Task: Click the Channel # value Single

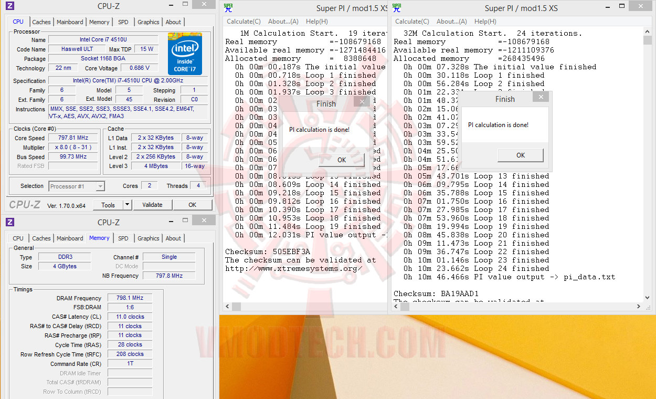Action: pos(169,257)
